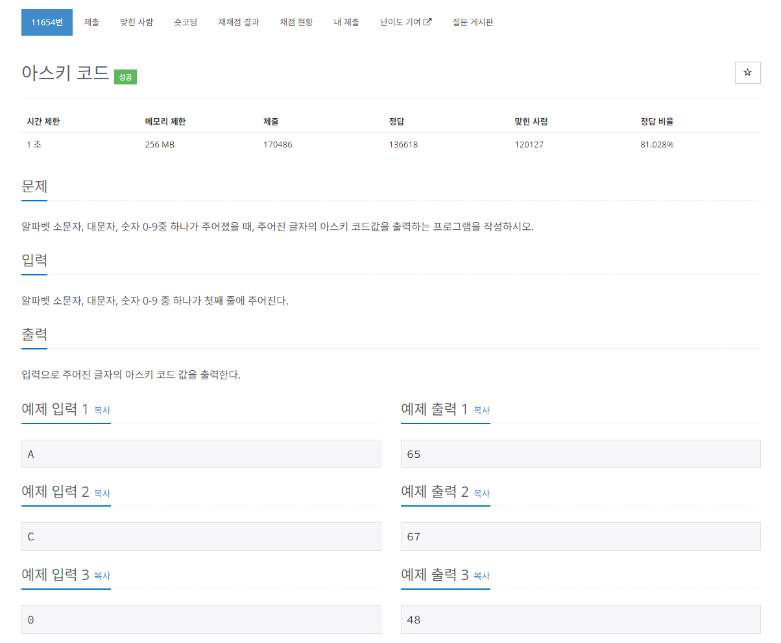This screenshot has height=643, width=781.
Task: Click the solved users count 120127
Action: pyautogui.click(x=529, y=144)
